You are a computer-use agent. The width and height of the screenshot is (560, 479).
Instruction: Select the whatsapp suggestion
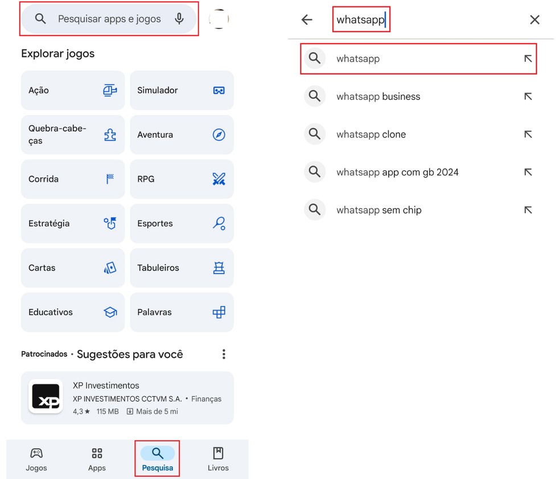(x=418, y=59)
